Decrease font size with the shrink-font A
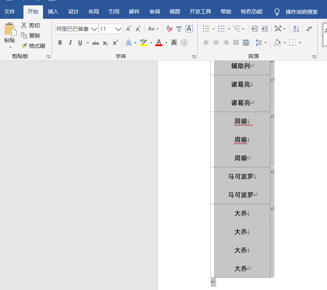 [138, 29]
